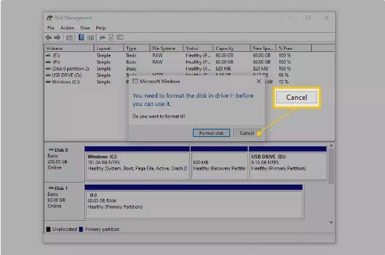Image resolution: width=385 pixels, height=255 pixels.
Task: Click the Forward arrow in the toolbar
Action: [x=57, y=38]
